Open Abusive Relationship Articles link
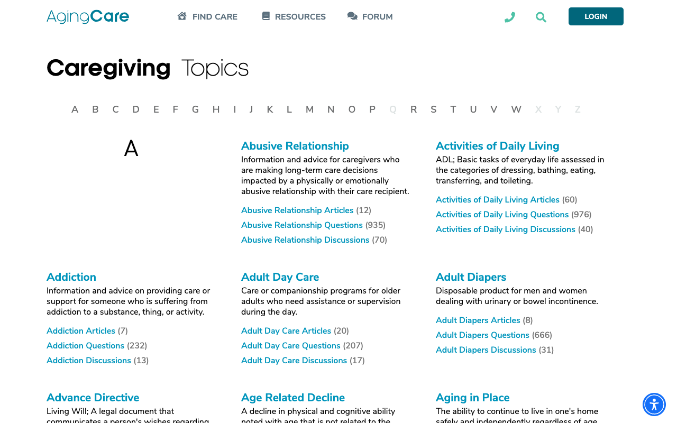 tap(297, 210)
